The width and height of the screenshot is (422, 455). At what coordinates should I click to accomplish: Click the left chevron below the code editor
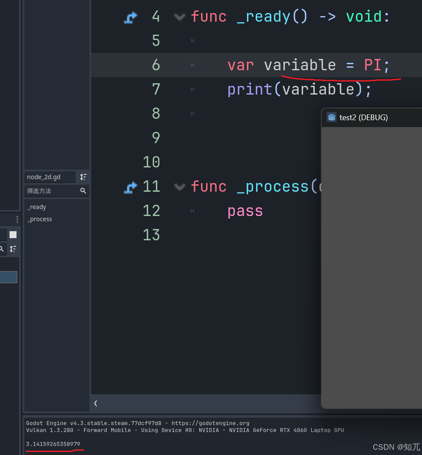click(x=96, y=403)
